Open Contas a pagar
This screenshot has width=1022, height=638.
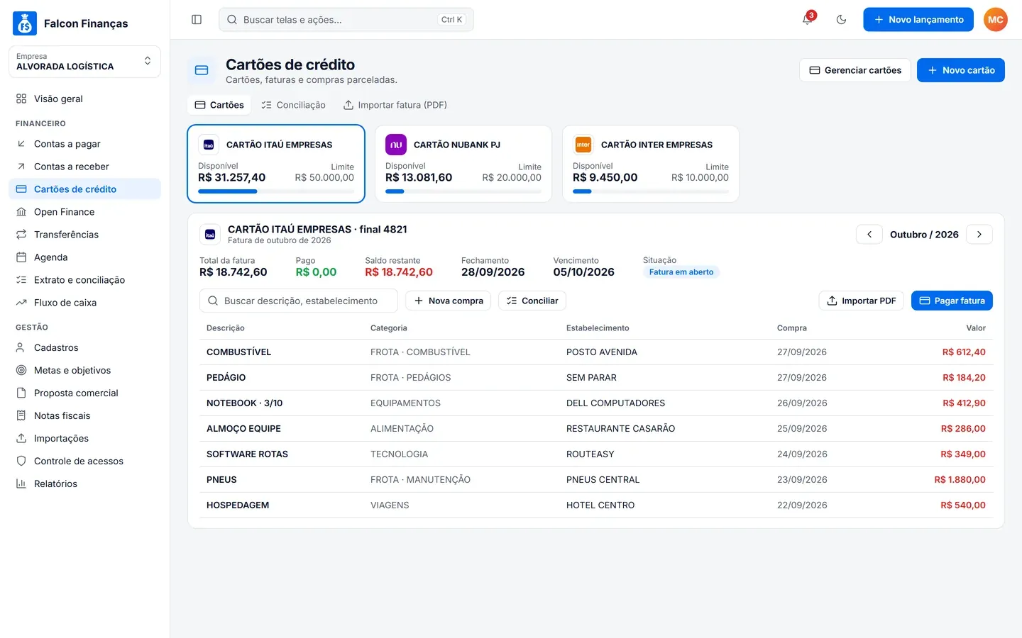tap(84, 144)
